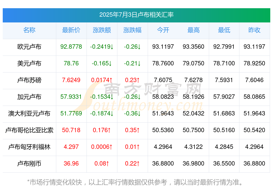Screen dimensions: 273x191
Task: Select the low value 7.5931
Action: coord(224,80)
